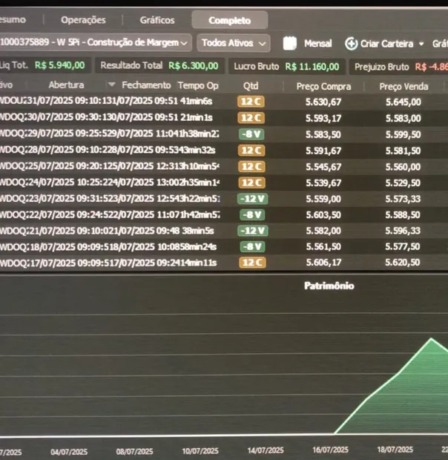
Task: Sort by the Preço Compra column header
Action: [323, 87]
